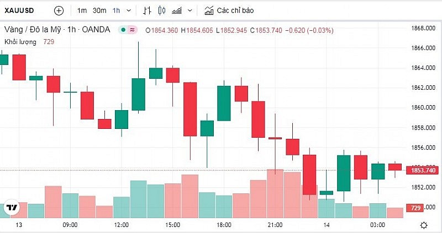Expand the chart style dropdown arrow
442x233 pixels.
(x=190, y=10)
